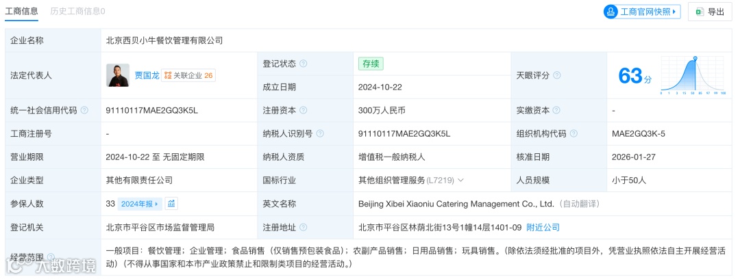Open the 2024年报 dropdown tag
The image size is (740, 279).
tap(140, 204)
